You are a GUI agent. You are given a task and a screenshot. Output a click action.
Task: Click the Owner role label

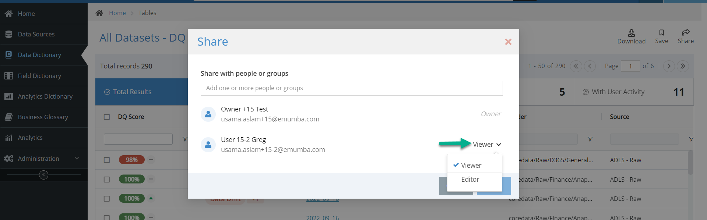491,114
